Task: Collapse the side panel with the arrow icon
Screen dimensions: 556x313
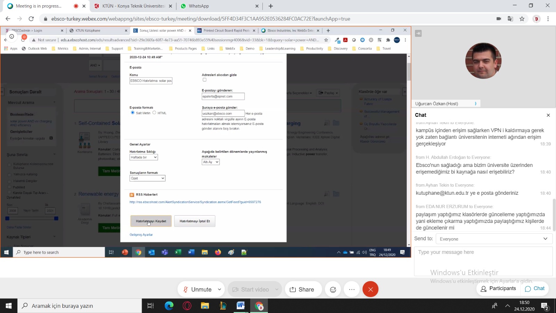Action: [418, 33]
